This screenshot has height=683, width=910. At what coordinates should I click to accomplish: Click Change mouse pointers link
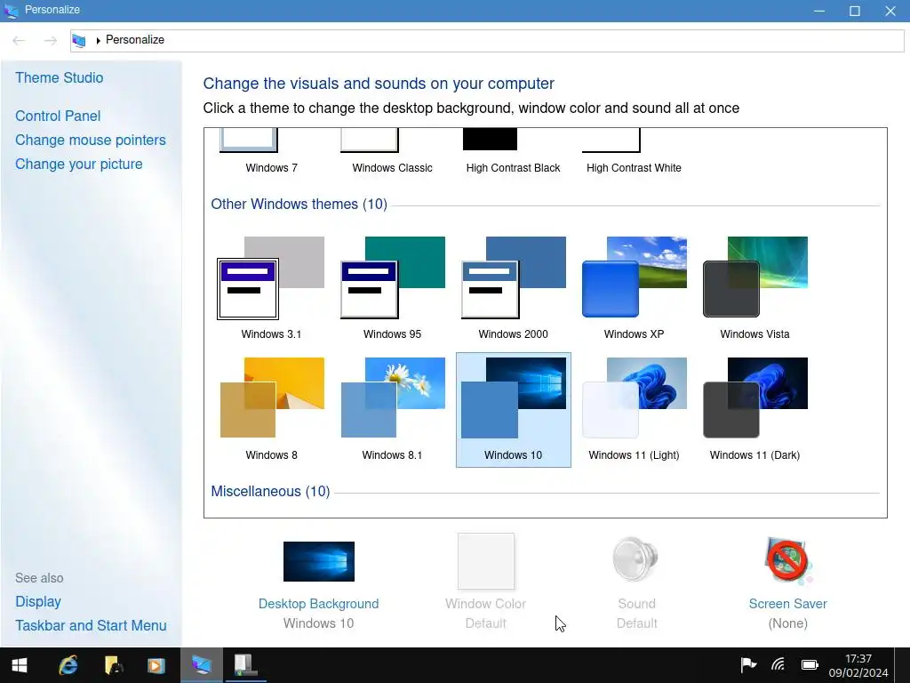[91, 140]
